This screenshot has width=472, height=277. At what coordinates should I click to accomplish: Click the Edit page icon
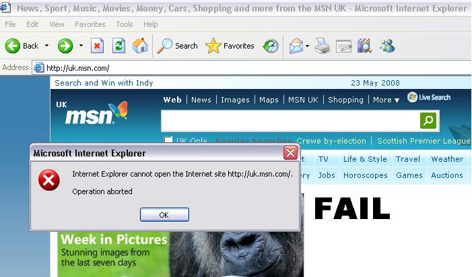pos(344,46)
